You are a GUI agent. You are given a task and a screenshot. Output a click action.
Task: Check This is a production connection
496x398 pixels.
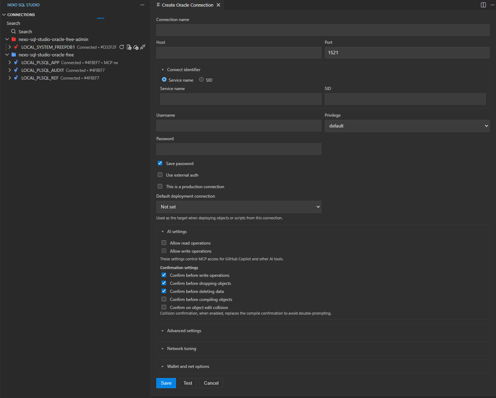click(160, 186)
